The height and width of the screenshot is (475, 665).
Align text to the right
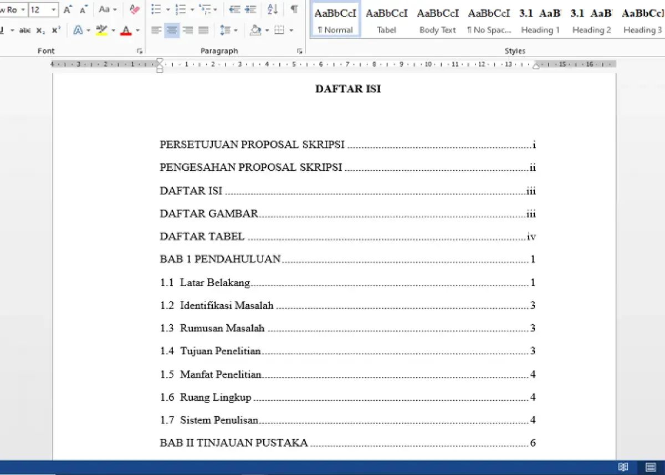coord(188,30)
